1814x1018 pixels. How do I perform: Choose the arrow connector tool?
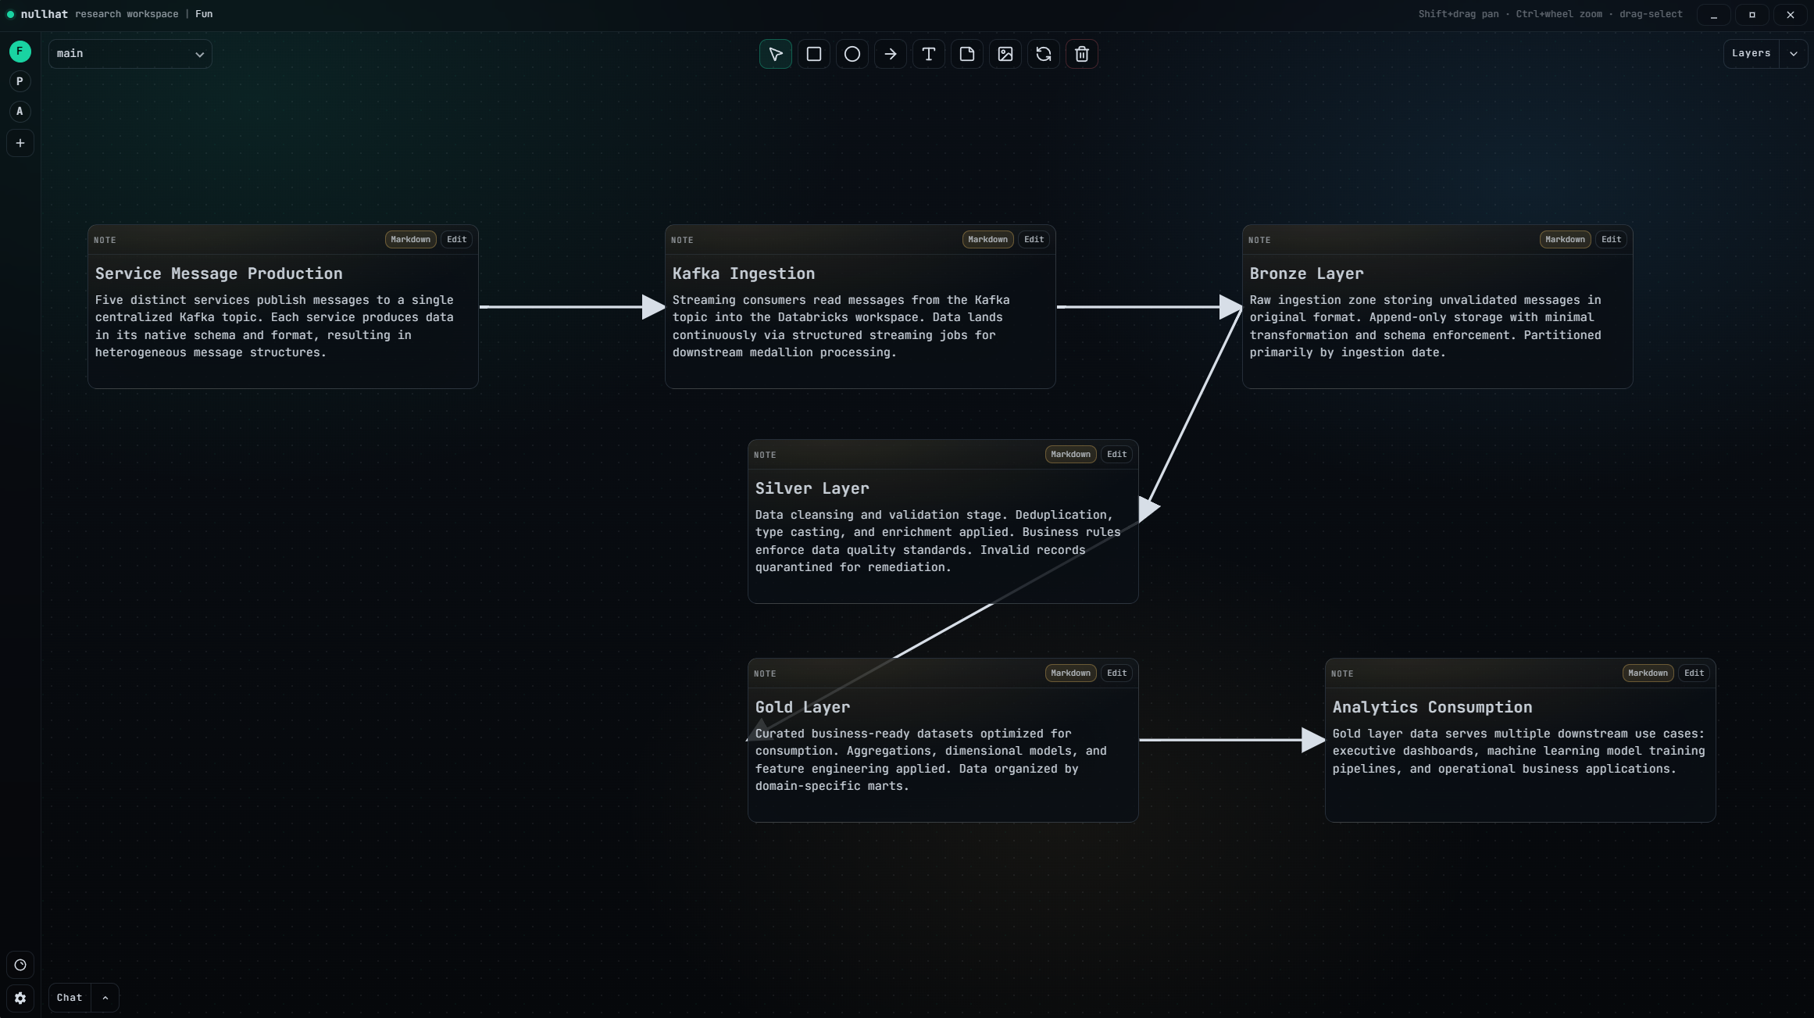tap(890, 54)
